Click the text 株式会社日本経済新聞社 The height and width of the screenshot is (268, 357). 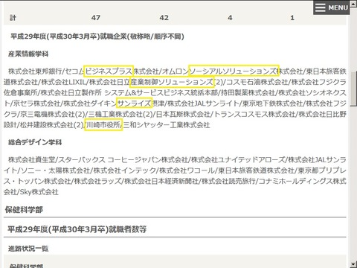(161, 181)
